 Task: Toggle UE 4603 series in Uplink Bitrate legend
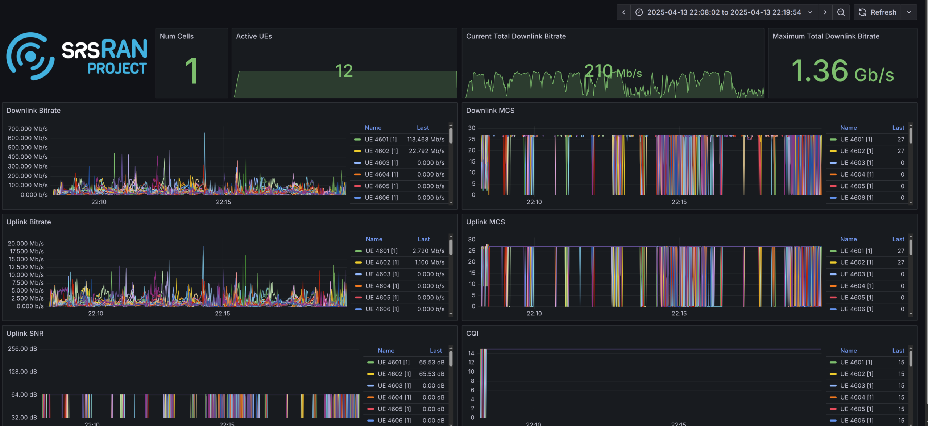[382, 274]
